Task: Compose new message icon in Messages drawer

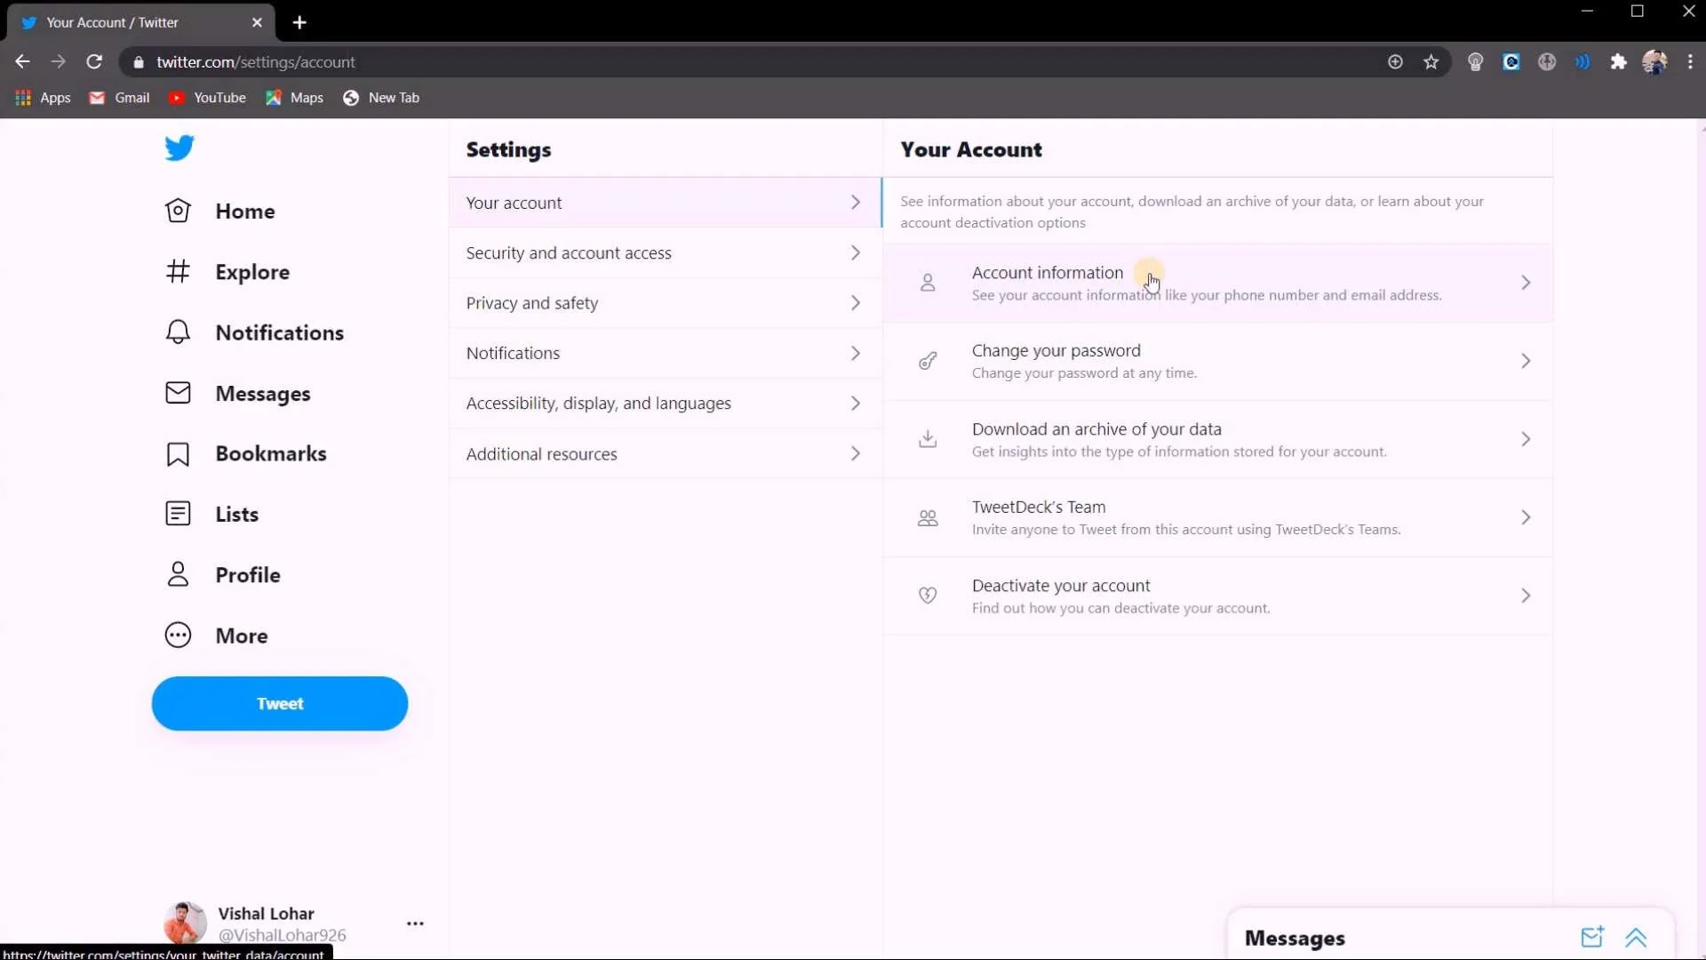Action: click(x=1591, y=937)
